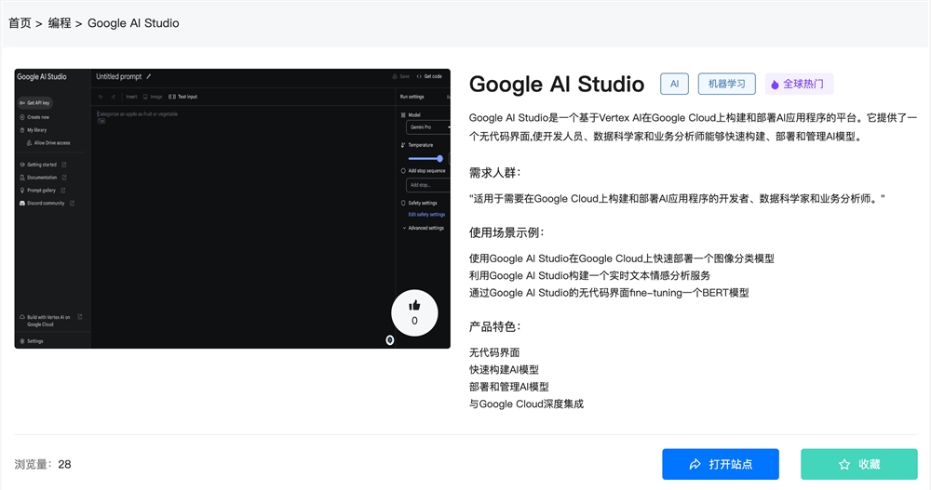
Task: Click the Discord community icon in sidebar
Action: [x=22, y=203]
